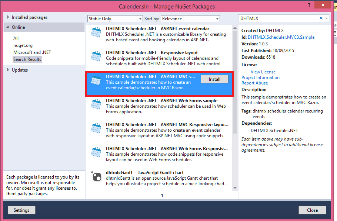Screen dimensions: 337x221
Task: Click the DHTMLX.Scheduler.NET dependency text
Action: [x=274, y=131]
